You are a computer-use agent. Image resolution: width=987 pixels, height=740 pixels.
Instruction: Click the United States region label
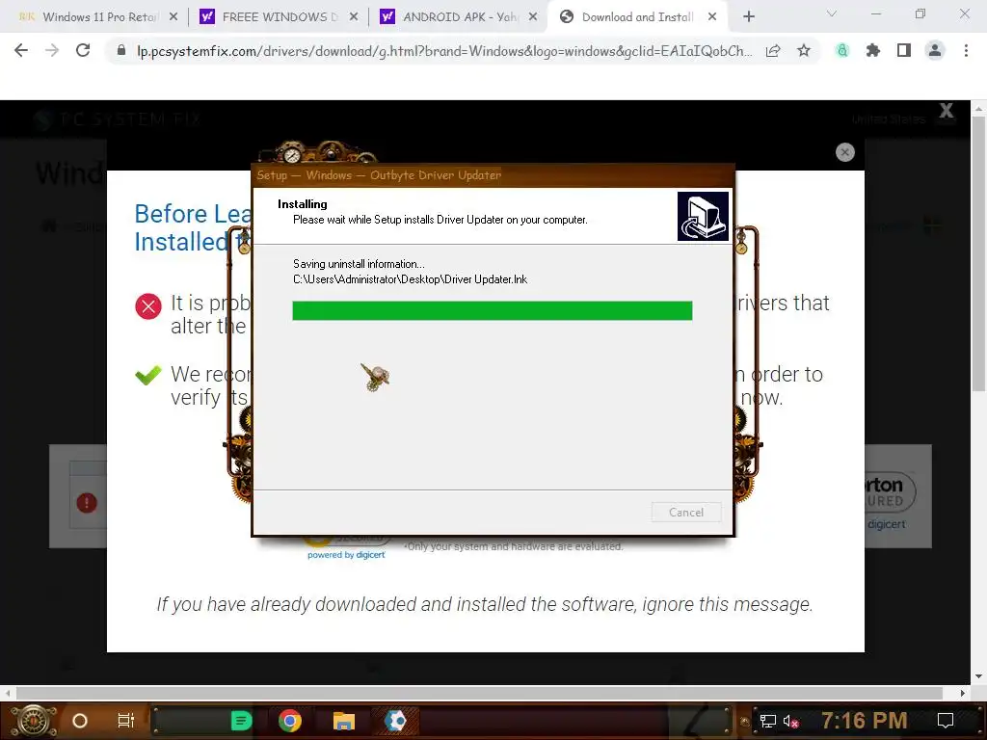(888, 119)
